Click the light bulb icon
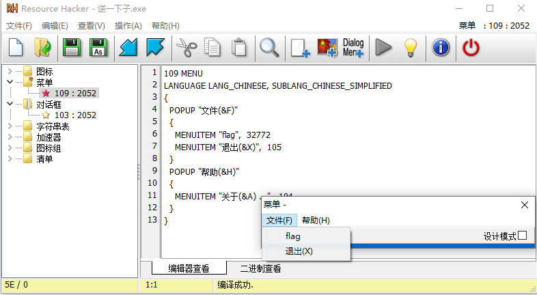 (411, 47)
